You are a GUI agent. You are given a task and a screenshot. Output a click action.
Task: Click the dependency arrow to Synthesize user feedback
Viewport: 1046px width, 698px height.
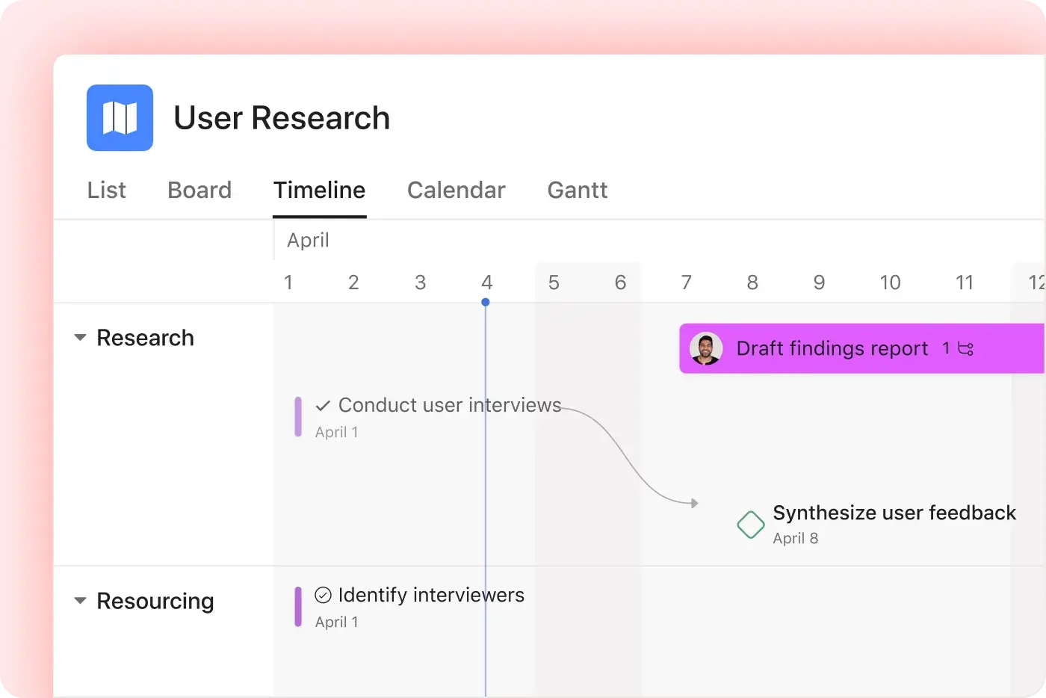click(630, 456)
